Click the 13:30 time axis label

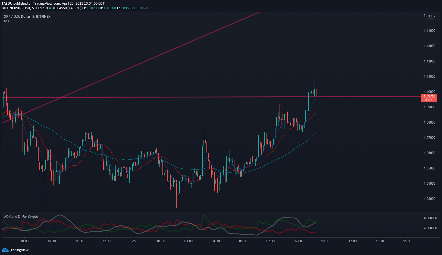pyautogui.click(x=380, y=241)
